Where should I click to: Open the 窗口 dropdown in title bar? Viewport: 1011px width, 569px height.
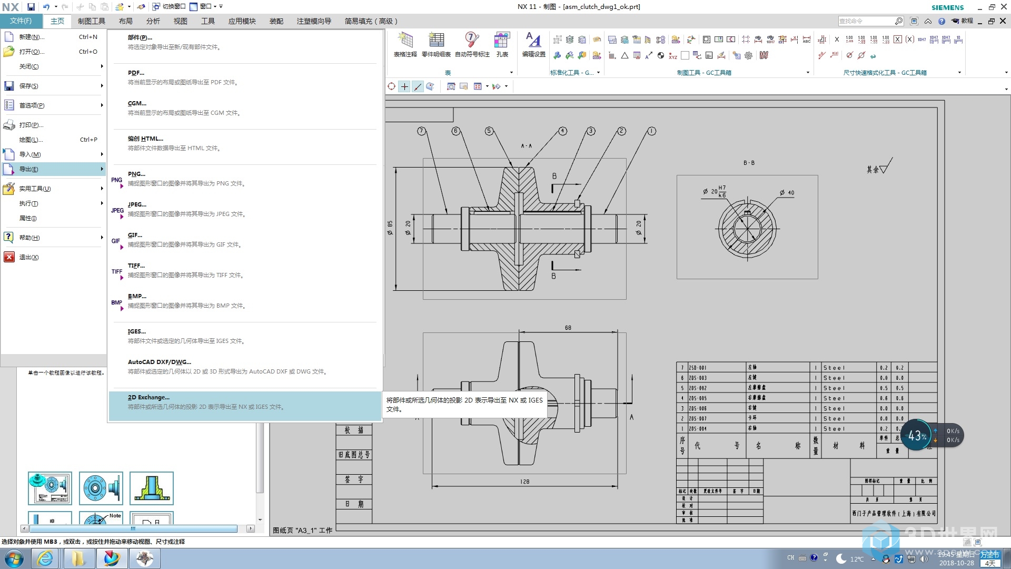pos(206,7)
